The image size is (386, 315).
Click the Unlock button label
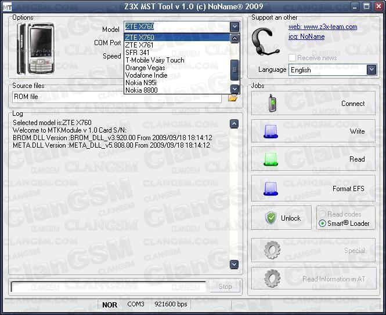click(291, 218)
